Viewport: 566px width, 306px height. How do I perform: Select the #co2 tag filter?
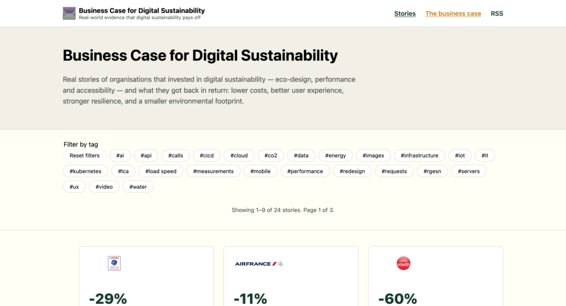[271, 155]
